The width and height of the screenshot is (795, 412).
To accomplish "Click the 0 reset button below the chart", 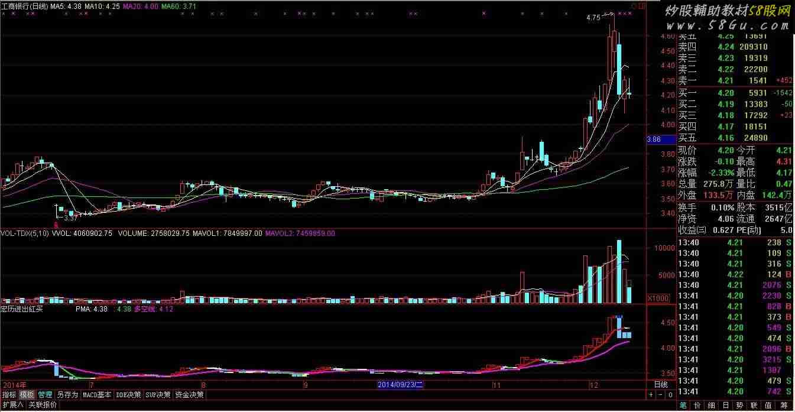I will click(x=670, y=395).
